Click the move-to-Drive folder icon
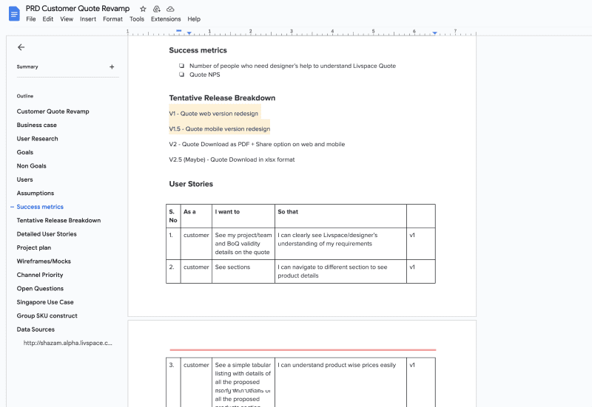This screenshot has height=407, width=592. 157,9
